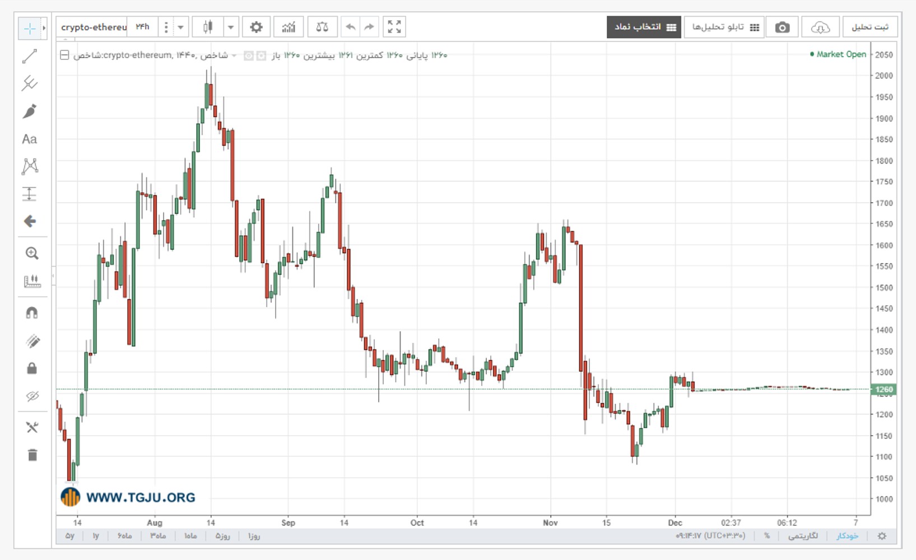Screen dimensions: 916x560
Task: Hide all drawings with eye icon
Action: (32, 396)
